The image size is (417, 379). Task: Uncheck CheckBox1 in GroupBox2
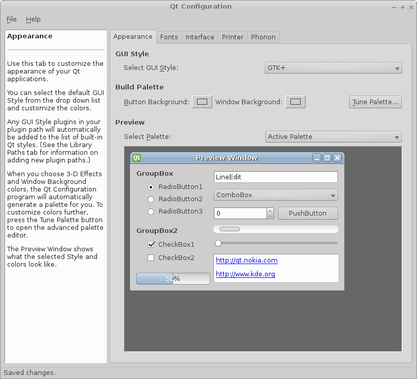pyautogui.click(x=151, y=244)
